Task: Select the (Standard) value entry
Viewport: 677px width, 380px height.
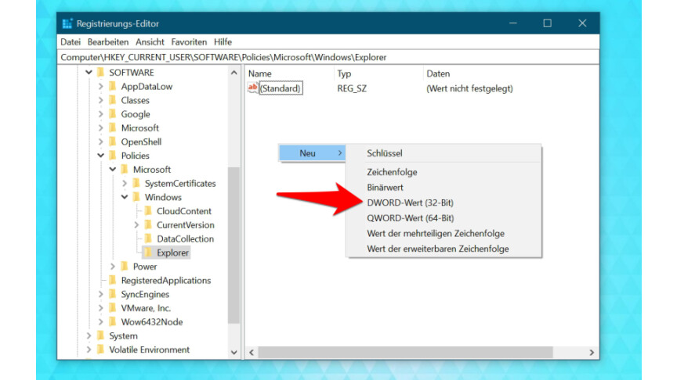Action: [x=280, y=88]
